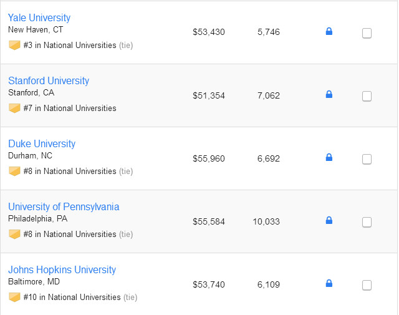
Task: Go to the Duke University page
Action: coord(42,143)
